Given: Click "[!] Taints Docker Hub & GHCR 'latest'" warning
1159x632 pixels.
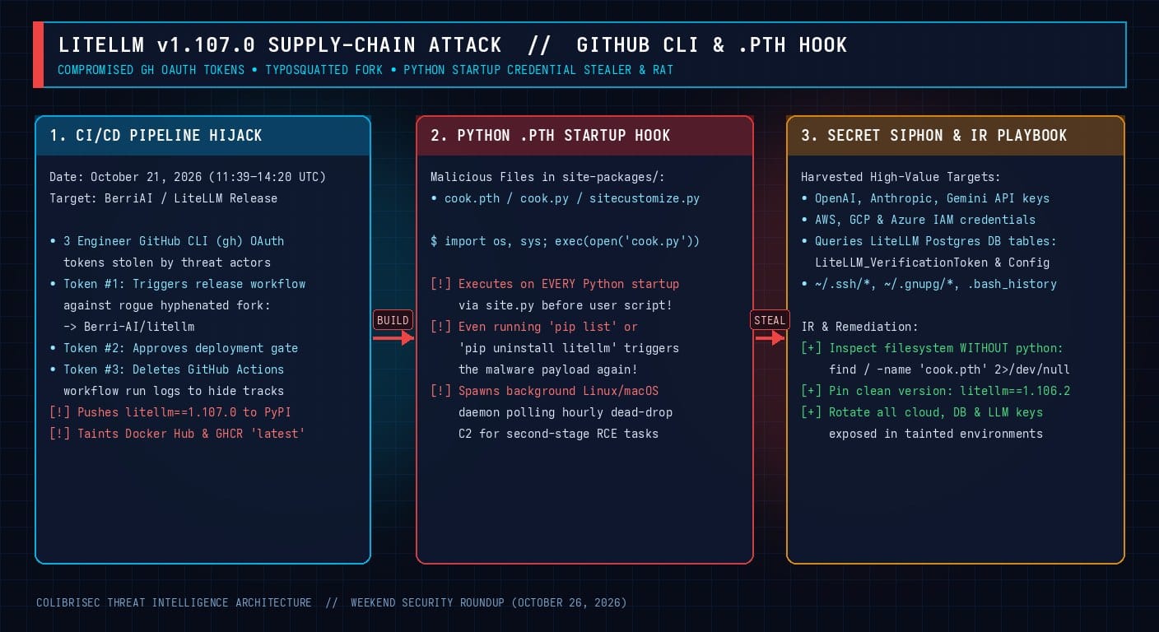Looking at the screenshot, I should pyautogui.click(x=177, y=434).
